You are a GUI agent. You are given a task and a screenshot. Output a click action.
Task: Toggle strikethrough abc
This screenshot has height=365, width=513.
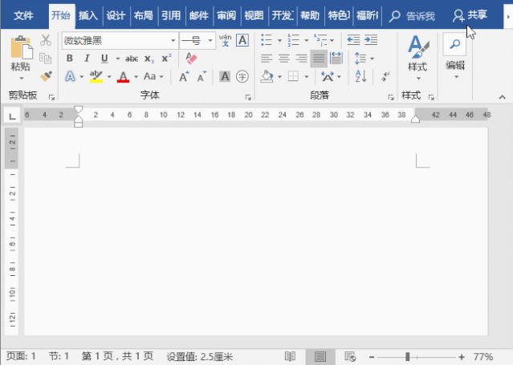coord(132,59)
